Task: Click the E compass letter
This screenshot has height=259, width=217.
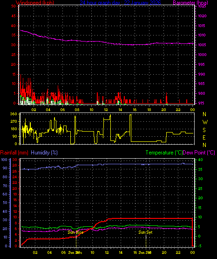Action: click(204, 137)
